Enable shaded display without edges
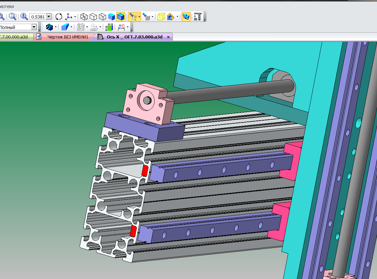Viewport: 377px width, 279px height. coord(112,17)
